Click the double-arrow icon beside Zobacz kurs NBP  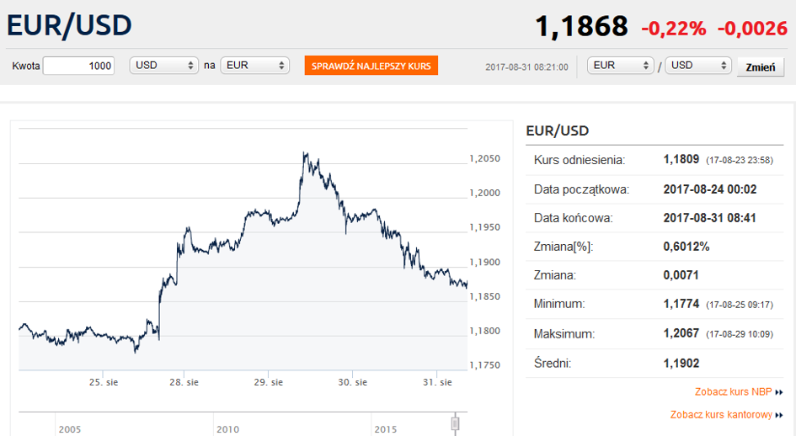click(x=779, y=392)
